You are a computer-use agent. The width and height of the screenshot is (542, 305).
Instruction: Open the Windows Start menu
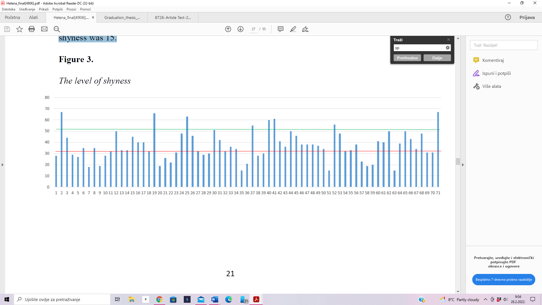click(7, 299)
